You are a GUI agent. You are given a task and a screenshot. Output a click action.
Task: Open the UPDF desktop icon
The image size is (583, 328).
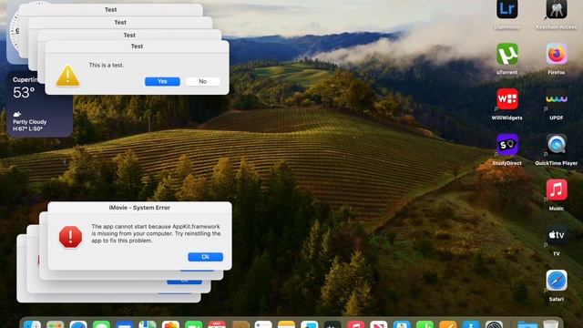point(557,99)
